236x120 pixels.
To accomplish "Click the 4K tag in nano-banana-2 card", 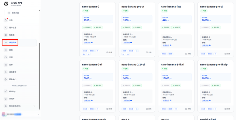I will click(88, 54).
